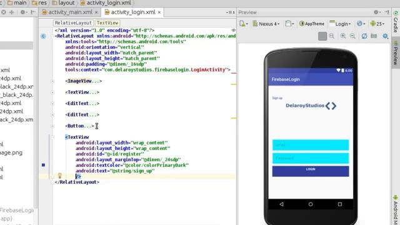Click the Android home circle button
400x225 pixels.
[311, 204]
